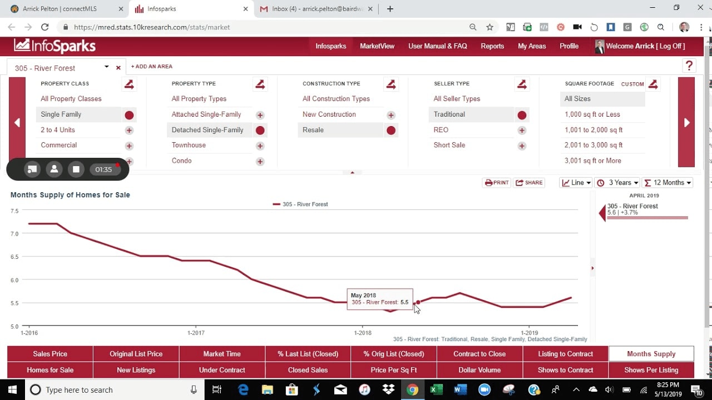
Task: Click the left red filter panel arrow
Action: (17, 122)
